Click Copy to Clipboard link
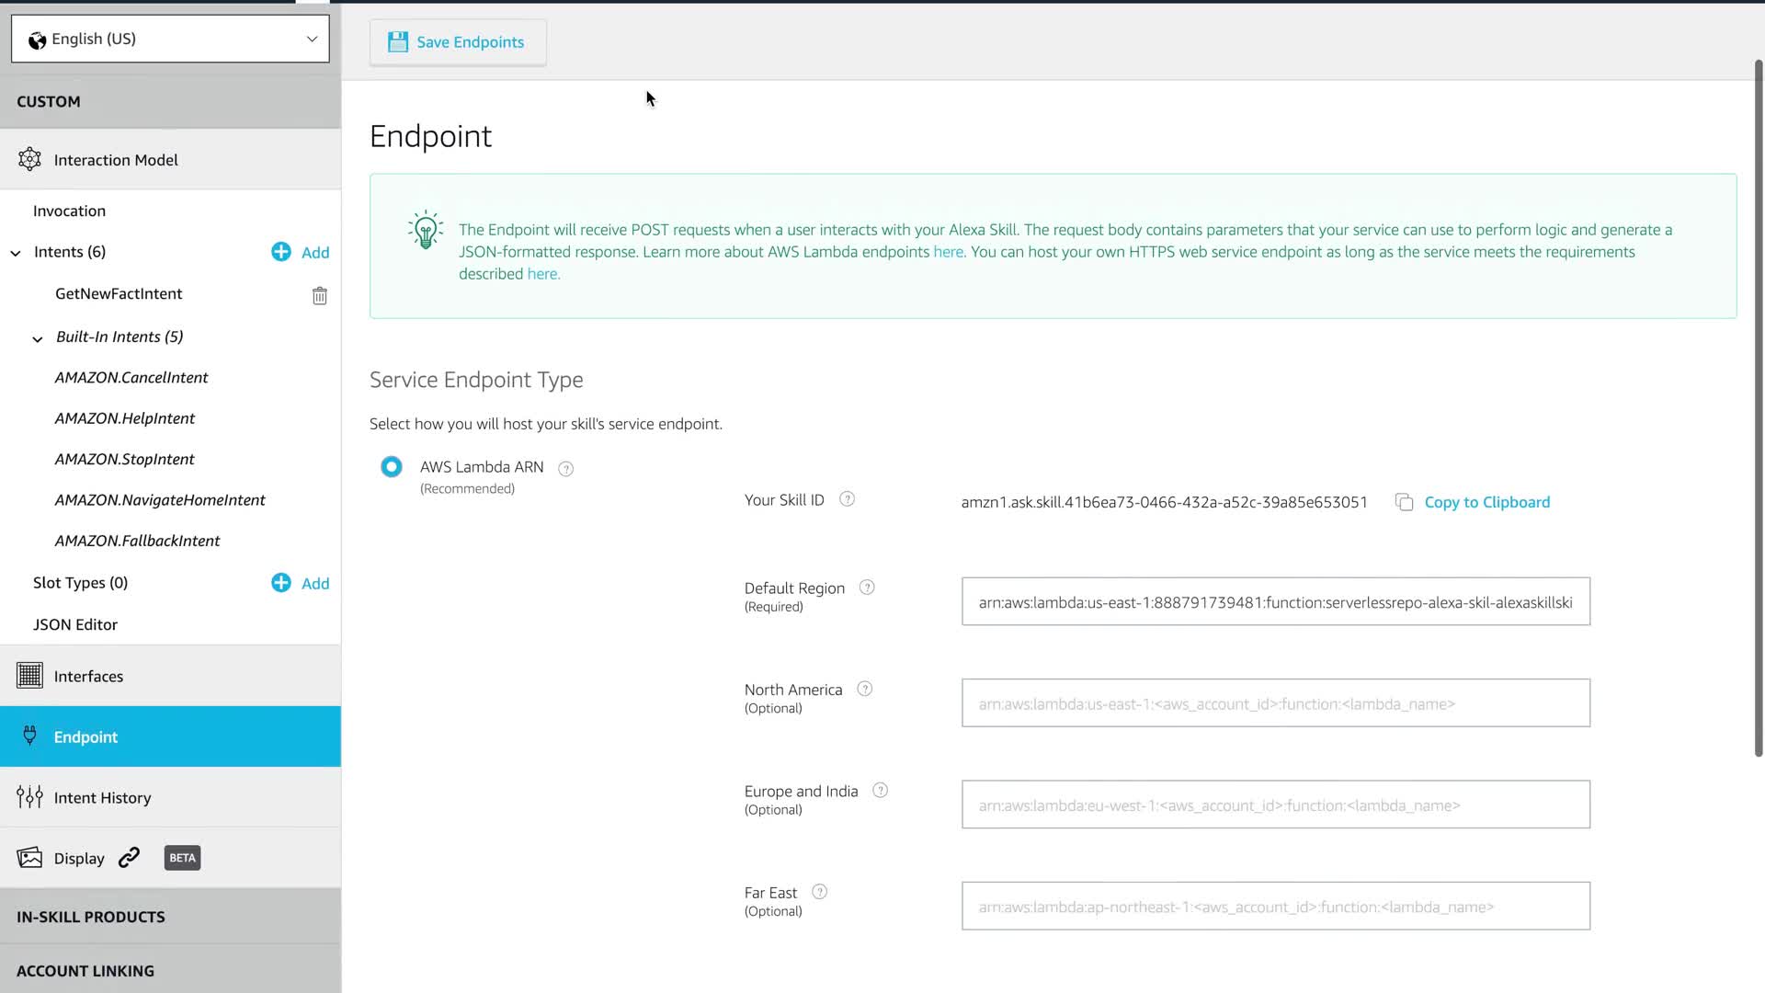 (1486, 502)
